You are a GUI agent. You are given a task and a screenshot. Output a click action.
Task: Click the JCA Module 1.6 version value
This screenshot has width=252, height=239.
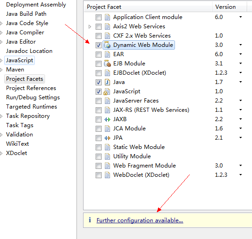click(x=219, y=129)
